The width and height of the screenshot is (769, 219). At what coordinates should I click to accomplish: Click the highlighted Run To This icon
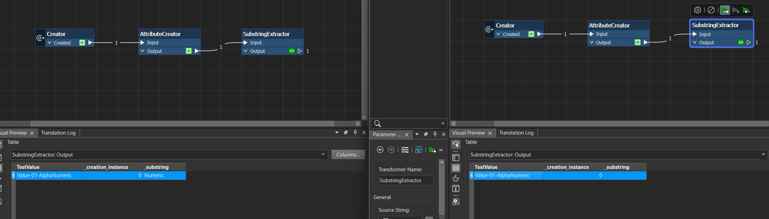pos(725,10)
